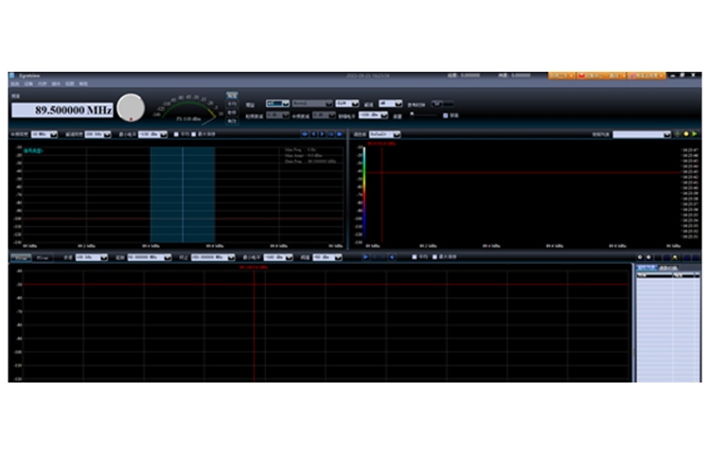Screen dimensions: 709x472
Task: Click the volume slider track
Action: point(424,116)
